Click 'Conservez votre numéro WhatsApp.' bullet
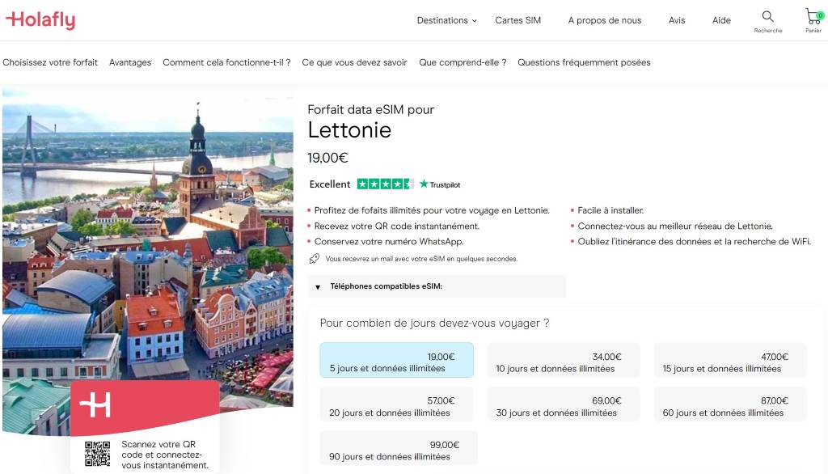The width and height of the screenshot is (828, 474). [x=389, y=242]
